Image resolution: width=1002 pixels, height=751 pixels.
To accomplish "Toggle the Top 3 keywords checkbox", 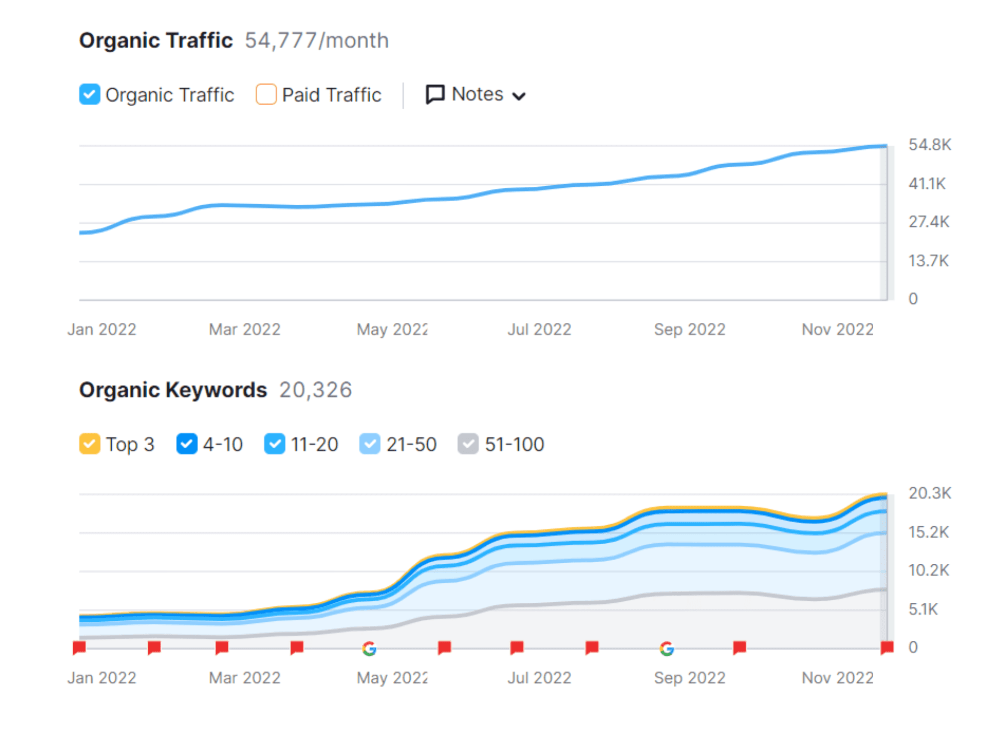I will (x=90, y=444).
